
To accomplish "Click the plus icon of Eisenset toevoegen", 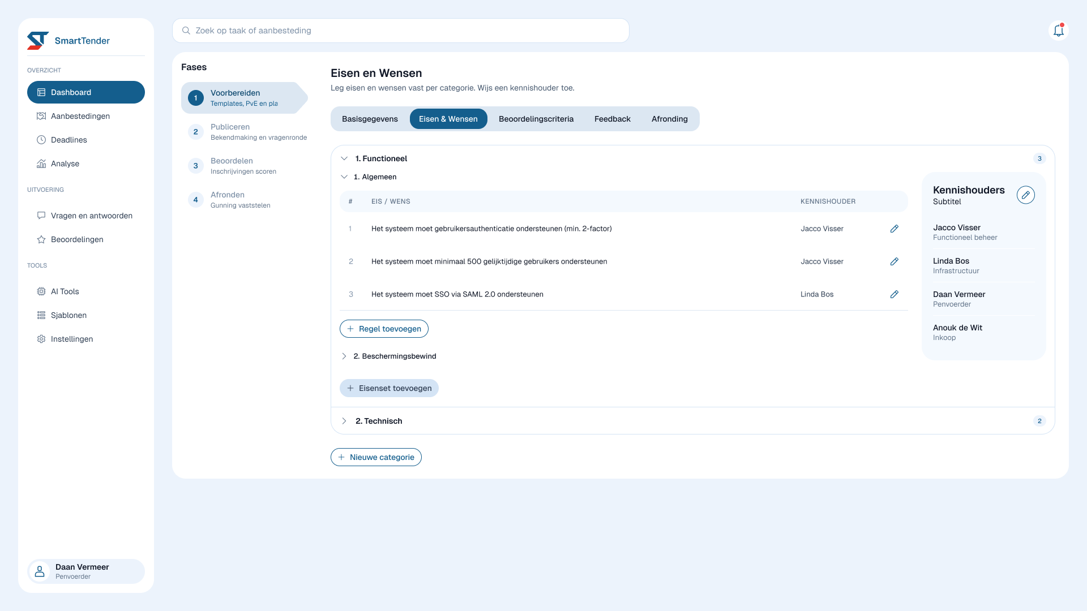I will 350,388.
